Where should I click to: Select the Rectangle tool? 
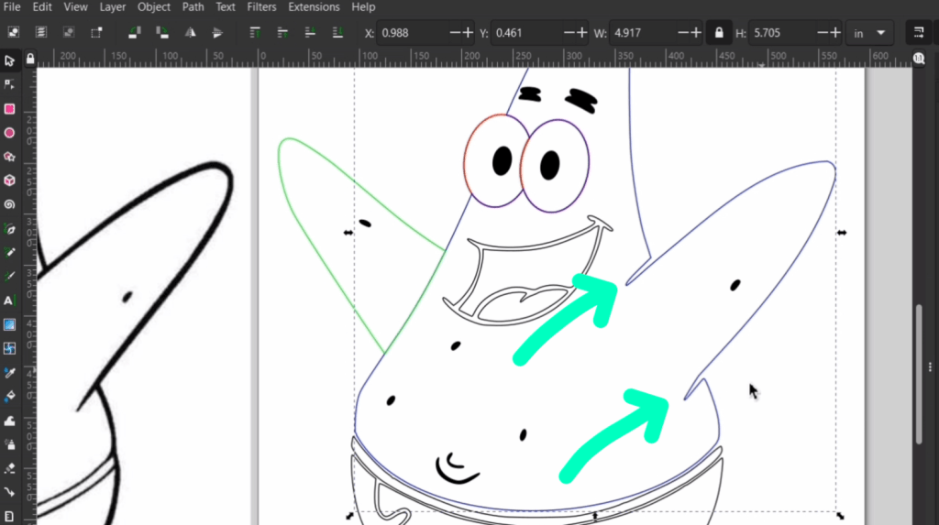[x=9, y=108]
